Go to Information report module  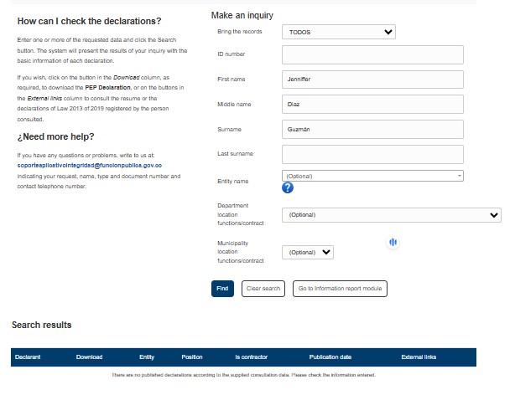[340, 289]
